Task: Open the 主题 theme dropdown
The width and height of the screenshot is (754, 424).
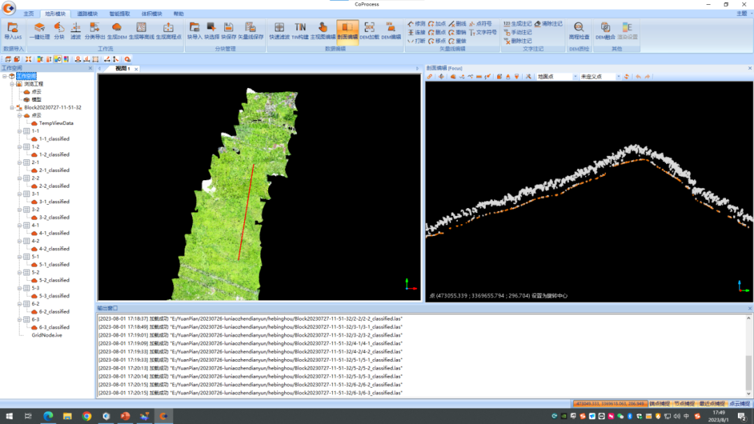Action: point(744,13)
